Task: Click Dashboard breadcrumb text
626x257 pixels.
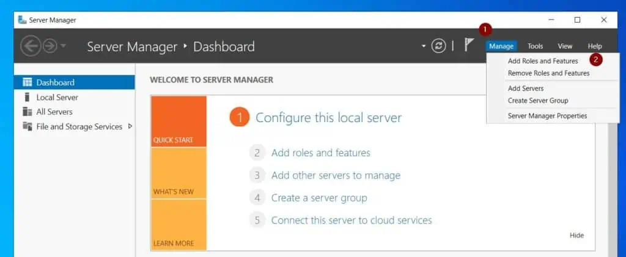Action: (224, 46)
